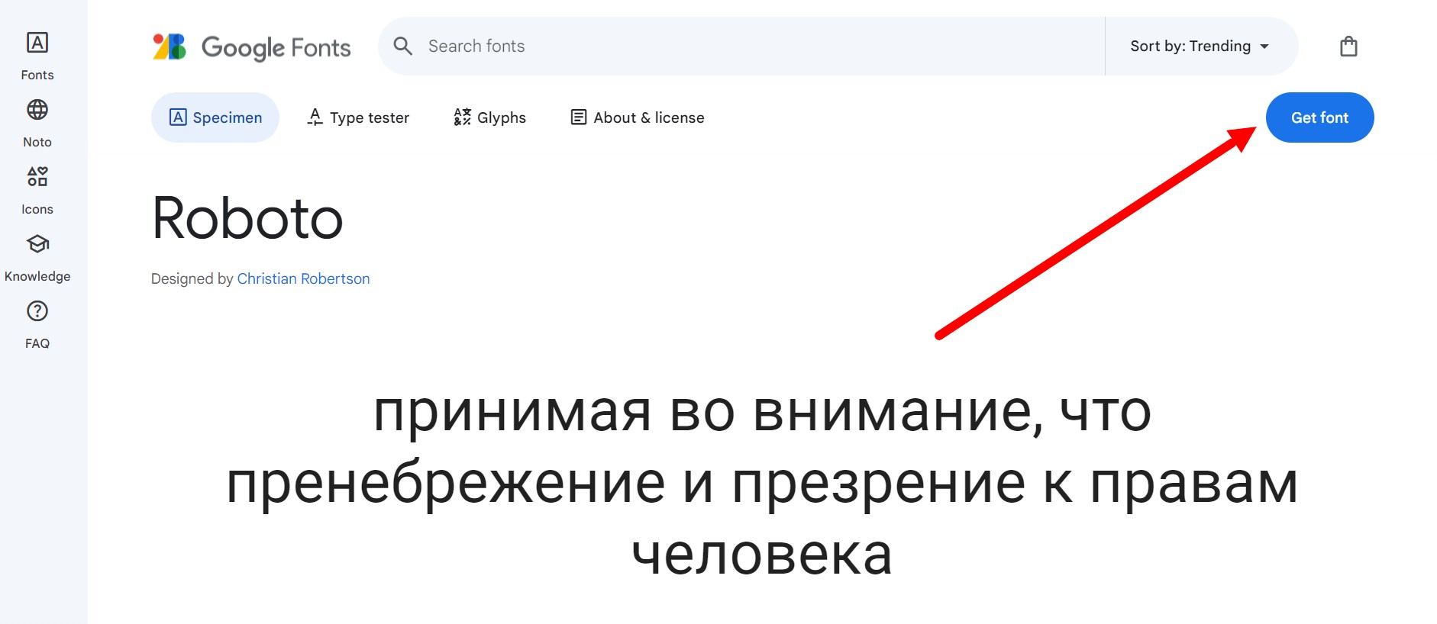The height and width of the screenshot is (624, 1437).
Task: Open the Glyphs tab
Action: (x=489, y=117)
